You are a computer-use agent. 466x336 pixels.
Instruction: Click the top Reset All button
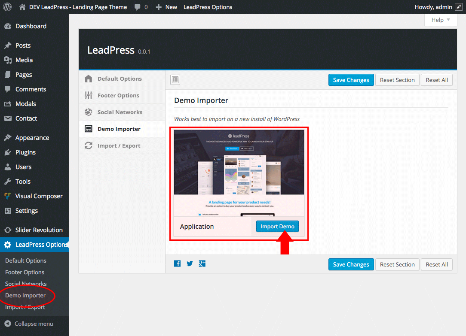click(437, 80)
